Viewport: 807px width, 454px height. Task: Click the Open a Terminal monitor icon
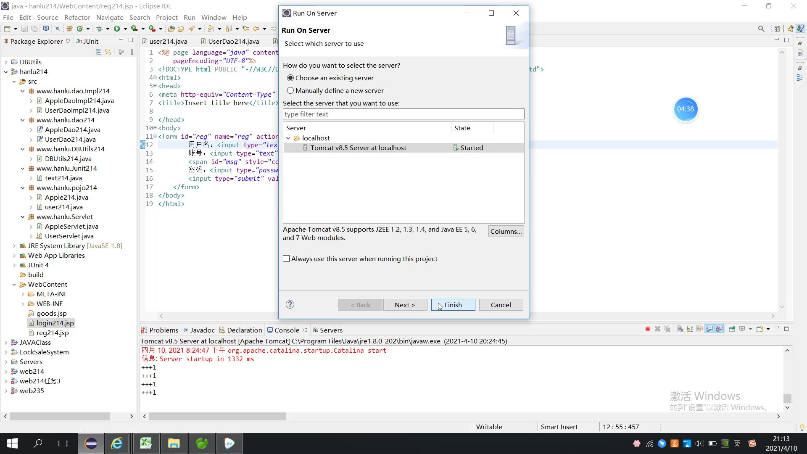click(46, 29)
